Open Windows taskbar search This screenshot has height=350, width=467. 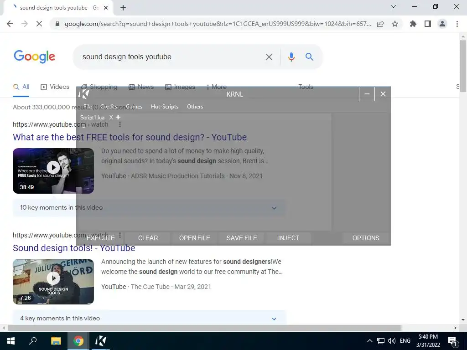[33, 341]
